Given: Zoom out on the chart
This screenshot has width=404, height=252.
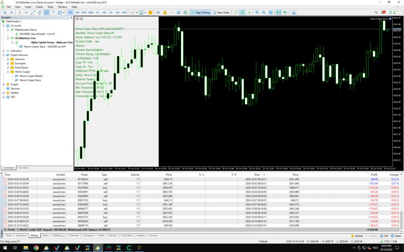Looking at the screenshot, I should (264, 12).
